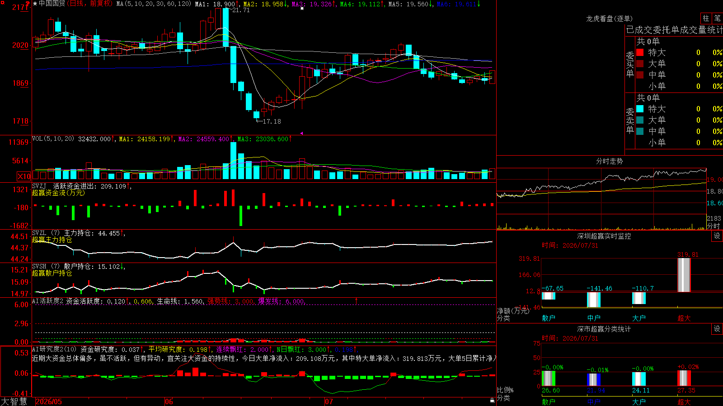
Task: Click the 生命线: 1.560 value
Action: [x=180, y=301]
